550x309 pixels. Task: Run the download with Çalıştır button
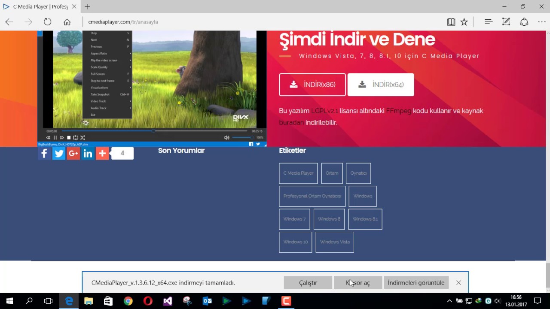(x=308, y=283)
